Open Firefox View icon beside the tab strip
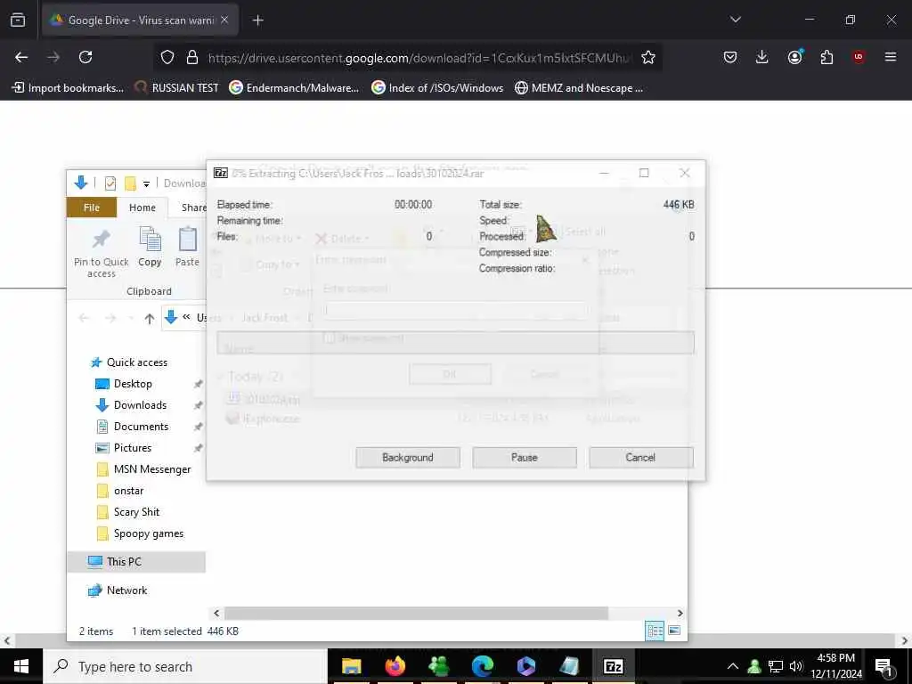Screen dimensions: 912x684 [x=18, y=20]
